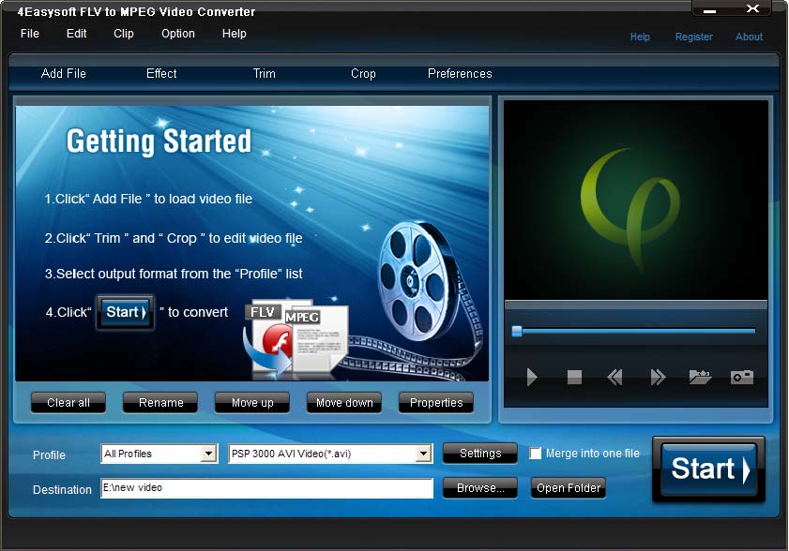Open the Trim tool
This screenshot has height=551, width=789.
(x=265, y=73)
